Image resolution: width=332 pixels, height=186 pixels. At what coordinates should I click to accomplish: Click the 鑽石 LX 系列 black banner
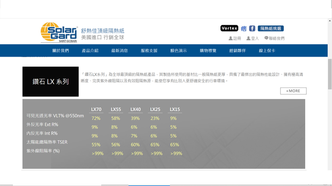[x=51, y=81]
